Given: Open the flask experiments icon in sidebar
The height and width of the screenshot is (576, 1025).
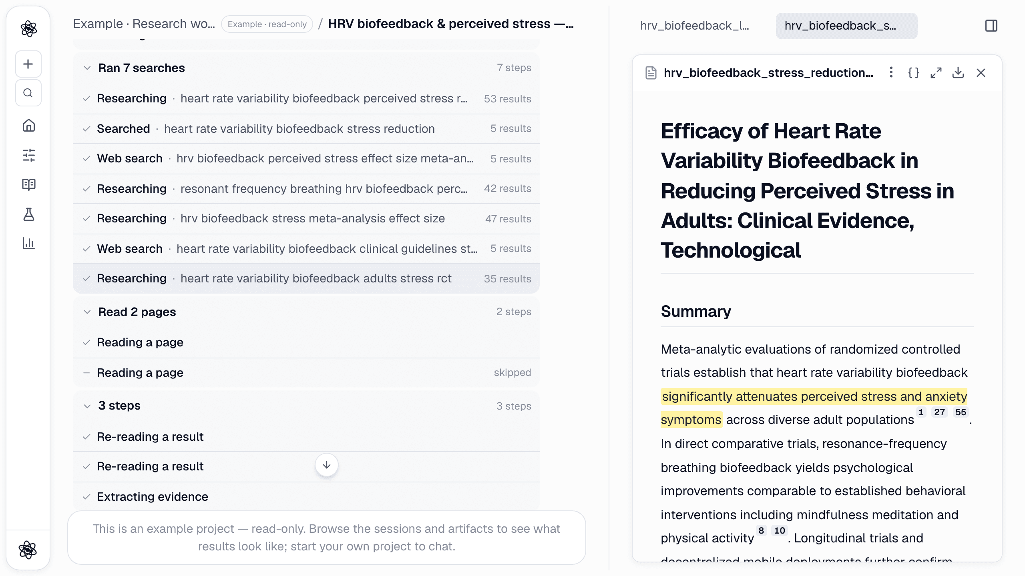Looking at the screenshot, I should pyautogui.click(x=28, y=214).
